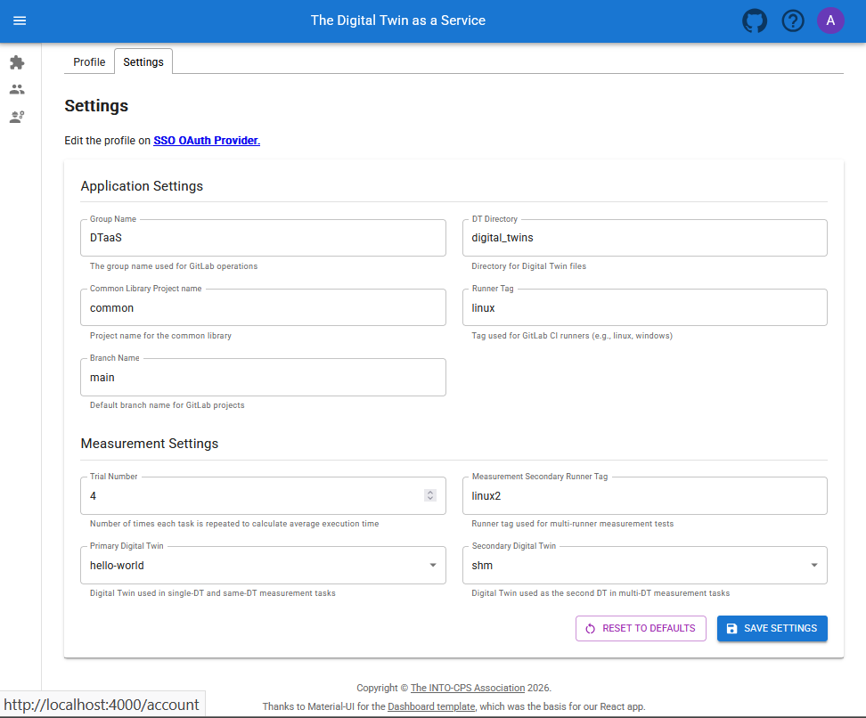Click 'Default branch name for GitLab projects' text

(x=167, y=405)
